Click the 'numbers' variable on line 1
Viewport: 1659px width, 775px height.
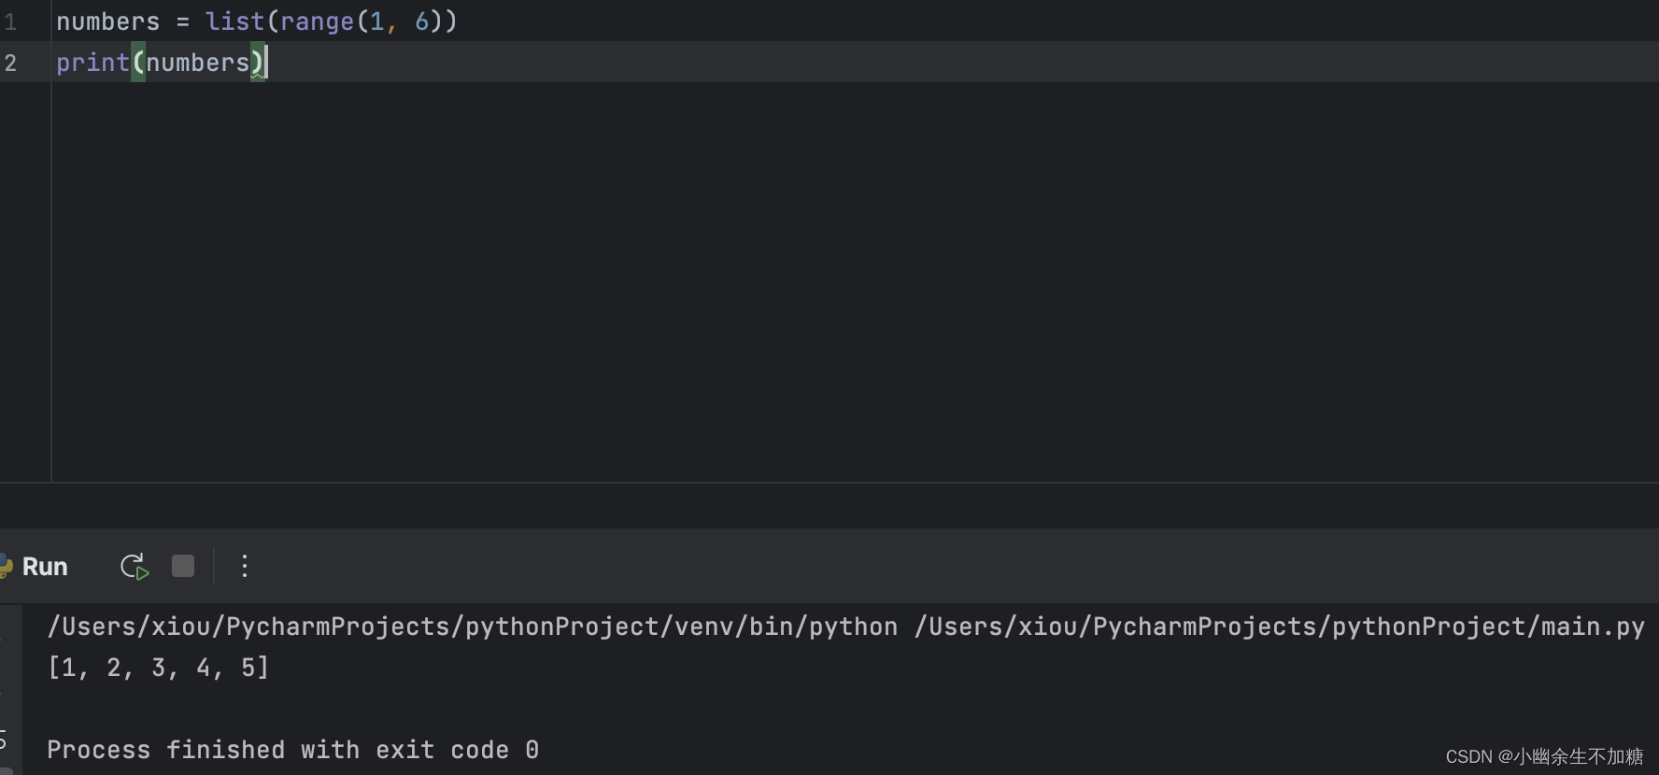coord(107,21)
